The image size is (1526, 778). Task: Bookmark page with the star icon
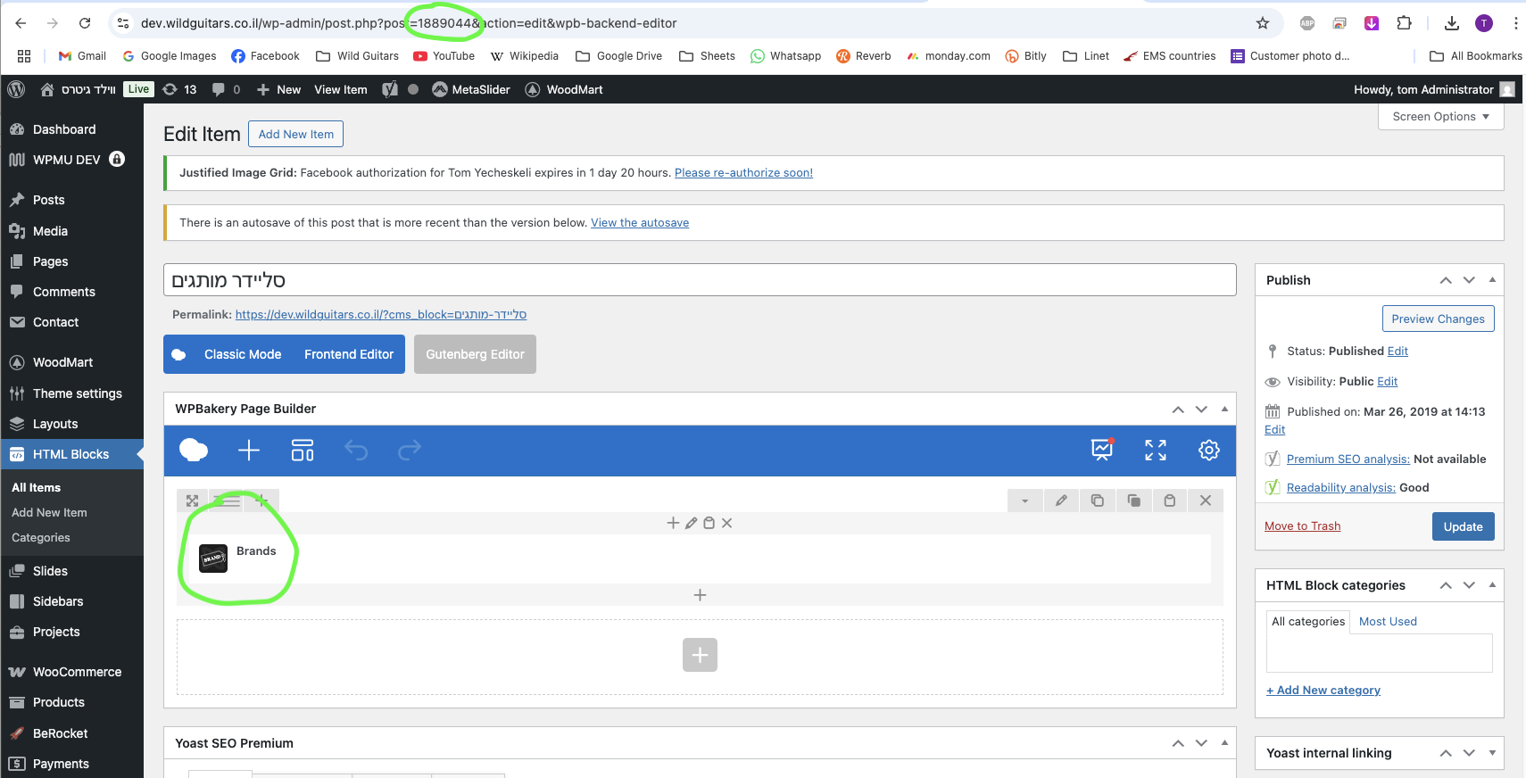(x=1262, y=23)
